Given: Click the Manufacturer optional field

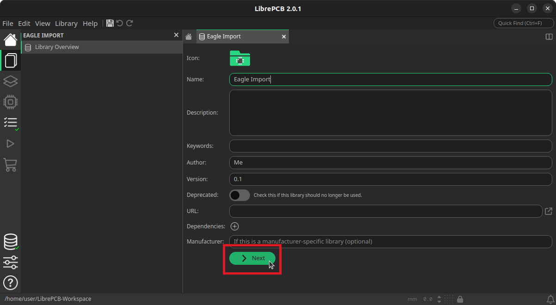Looking at the screenshot, I should (x=391, y=242).
